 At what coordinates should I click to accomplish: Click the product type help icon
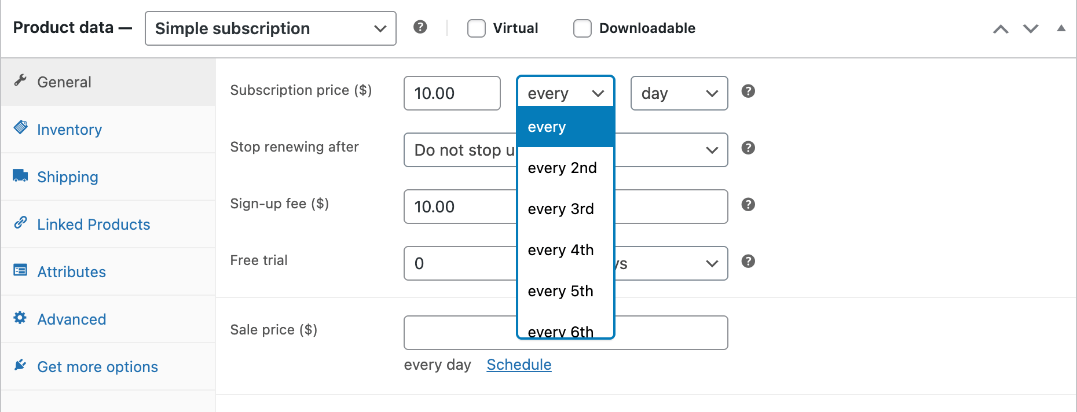click(x=420, y=27)
